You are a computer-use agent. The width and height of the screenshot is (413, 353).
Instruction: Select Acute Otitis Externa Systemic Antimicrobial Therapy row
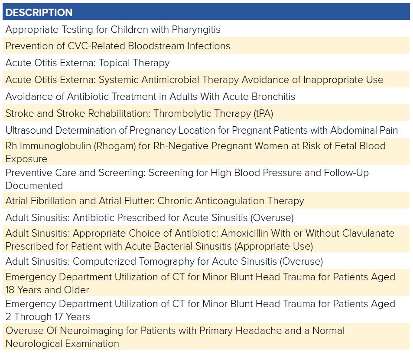(x=206, y=79)
